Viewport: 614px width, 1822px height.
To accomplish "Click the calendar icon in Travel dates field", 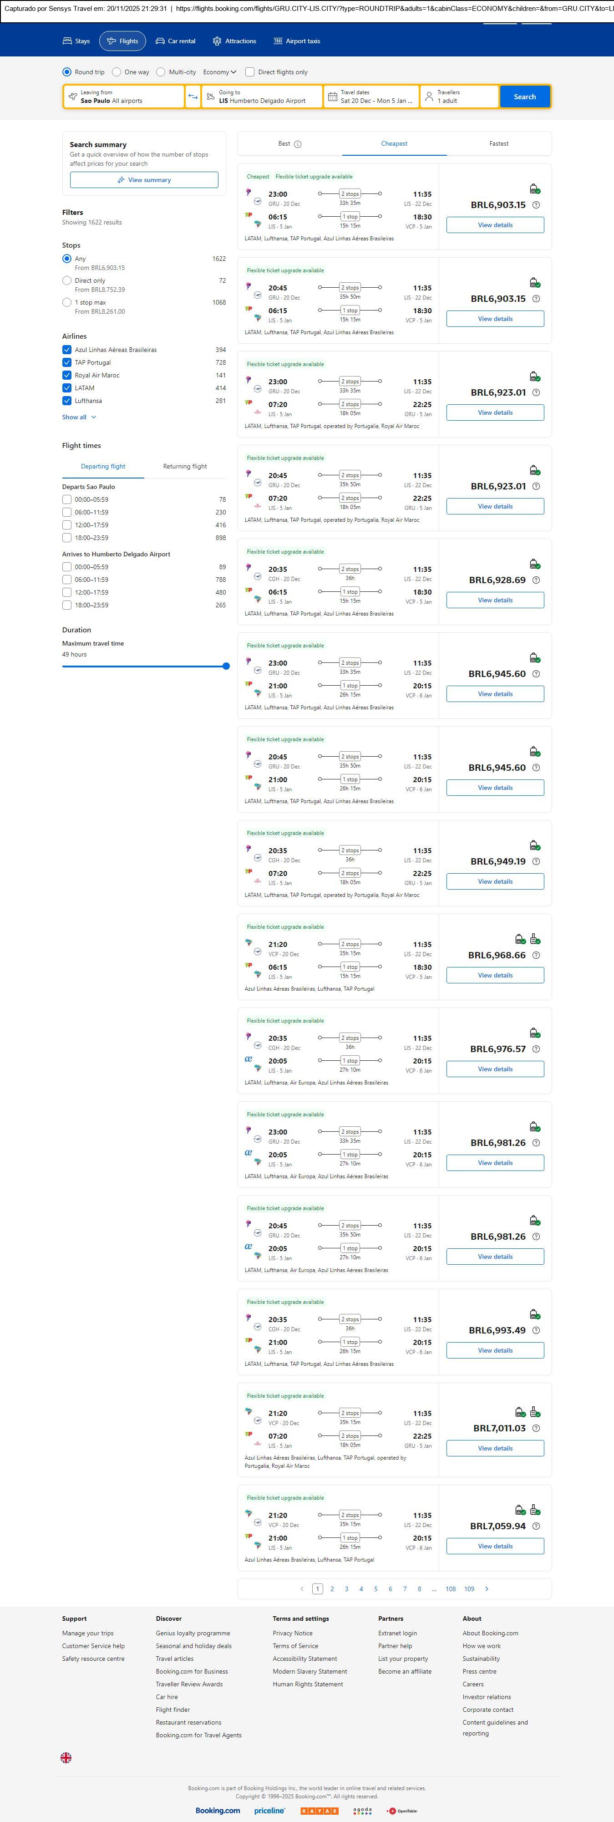I will 332,97.
